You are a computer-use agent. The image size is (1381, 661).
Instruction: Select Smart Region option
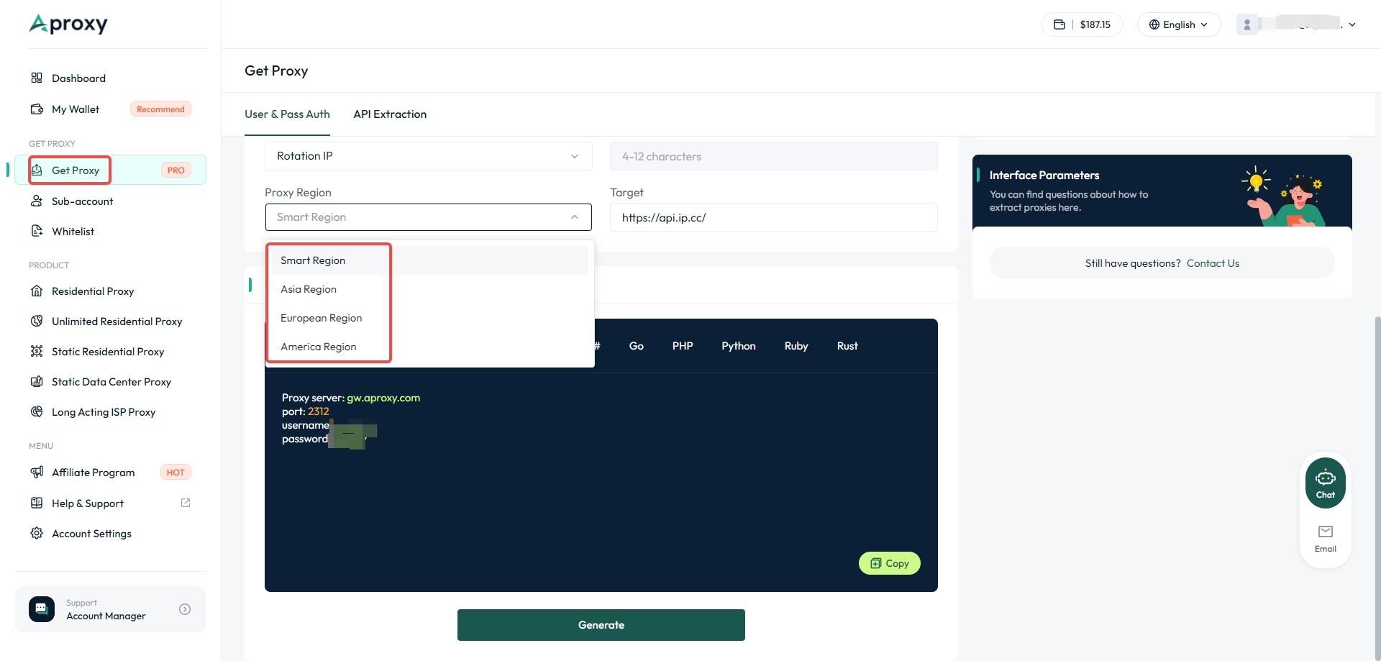click(x=429, y=260)
